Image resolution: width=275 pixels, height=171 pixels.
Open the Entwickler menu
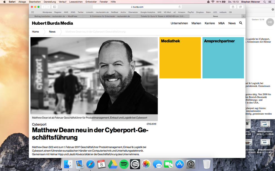[91, 2]
